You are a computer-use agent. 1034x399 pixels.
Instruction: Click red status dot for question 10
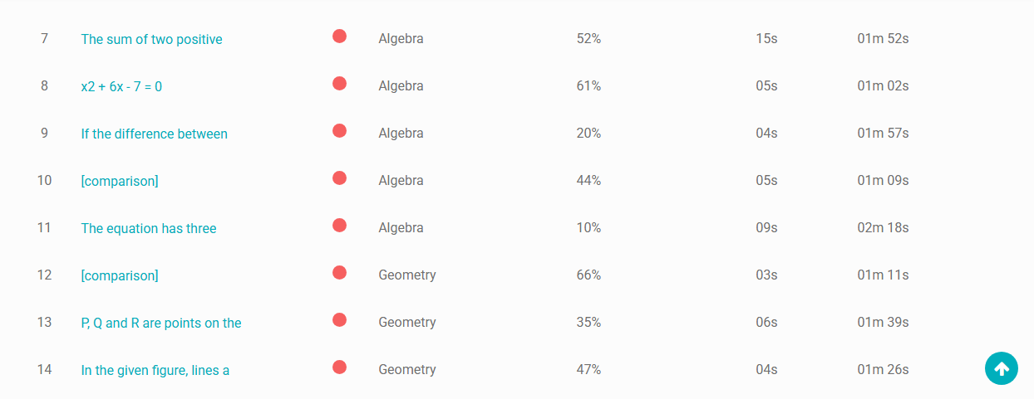pyautogui.click(x=339, y=178)
